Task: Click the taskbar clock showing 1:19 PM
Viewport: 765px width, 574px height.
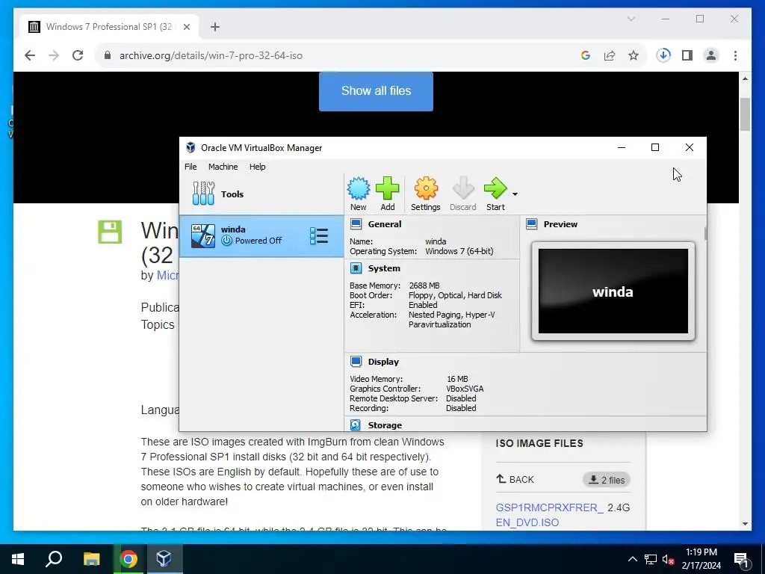Action: (701, 559)
